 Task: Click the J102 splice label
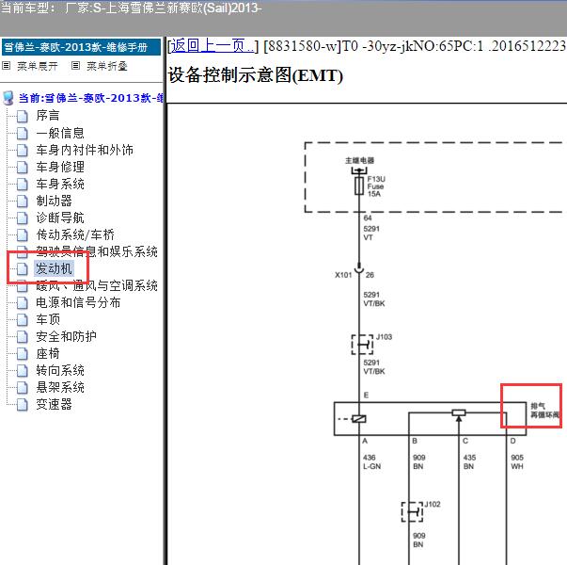pyautogui.click(x=433, y=504)
